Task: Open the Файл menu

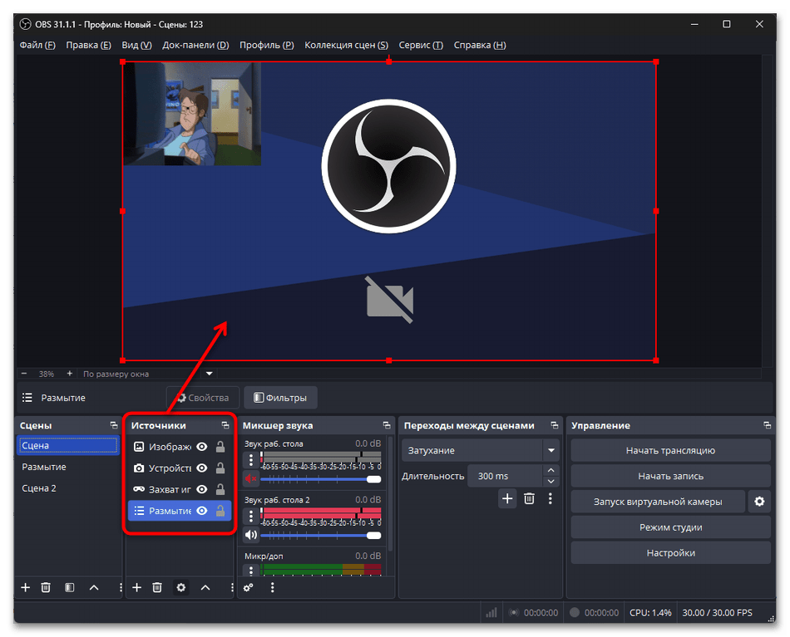Action: (37, 45)
